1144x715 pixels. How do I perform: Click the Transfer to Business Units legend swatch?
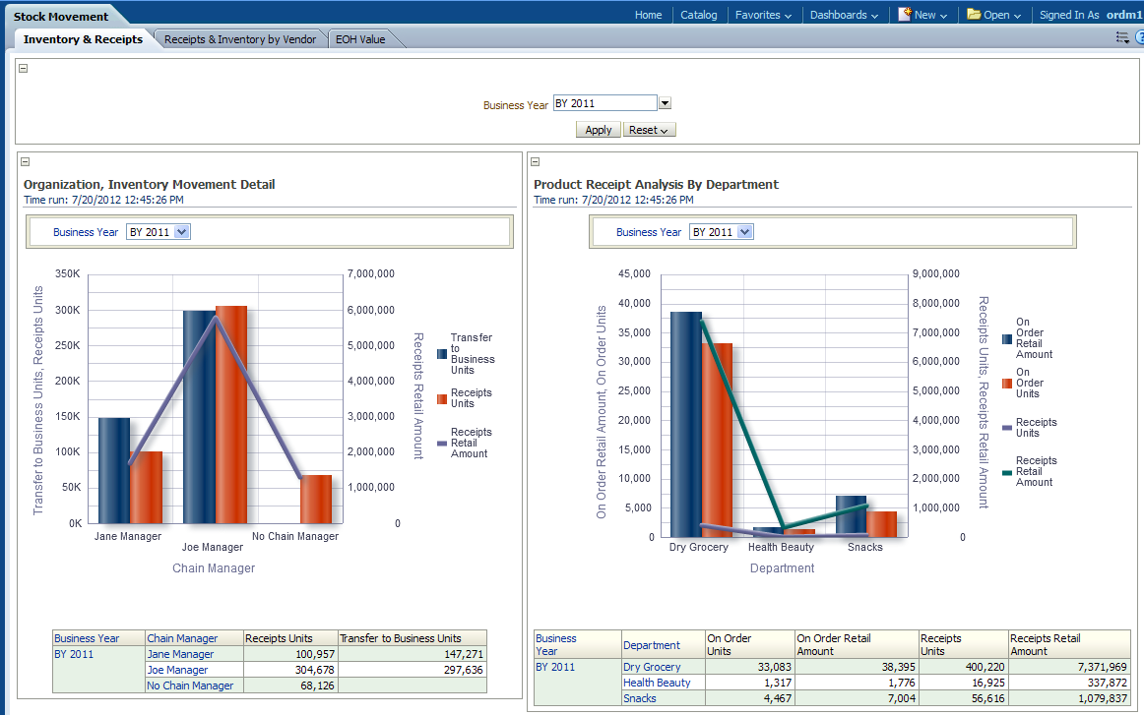(442, 354)
